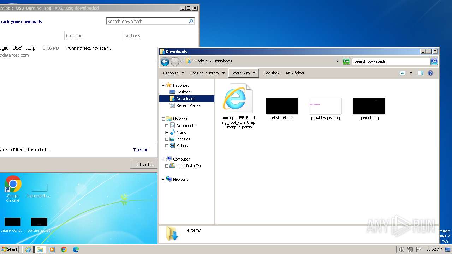Screen dimensions: 452x254
Task: Open the Start menu
Action: (x=10, y=249)
